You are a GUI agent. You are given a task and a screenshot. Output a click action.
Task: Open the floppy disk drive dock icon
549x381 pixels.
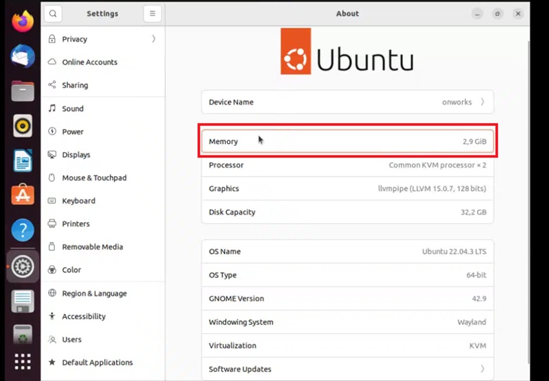[23, 302]
